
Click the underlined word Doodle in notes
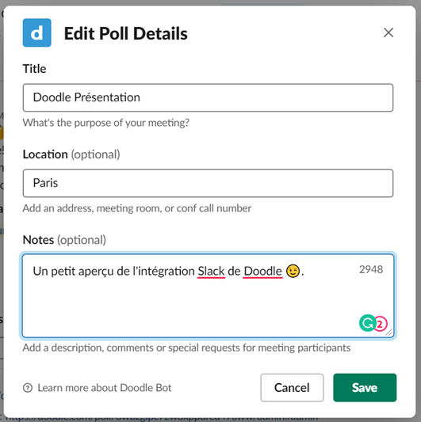(262, 272)
